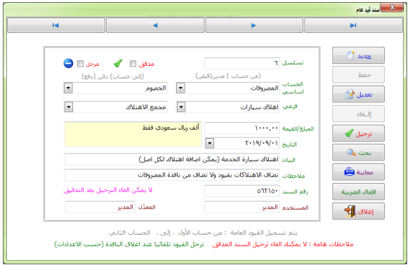The width and height of the screenshot is (410, 265).
Task: Click the حفظ (Save) button
Action: (358, 75)
